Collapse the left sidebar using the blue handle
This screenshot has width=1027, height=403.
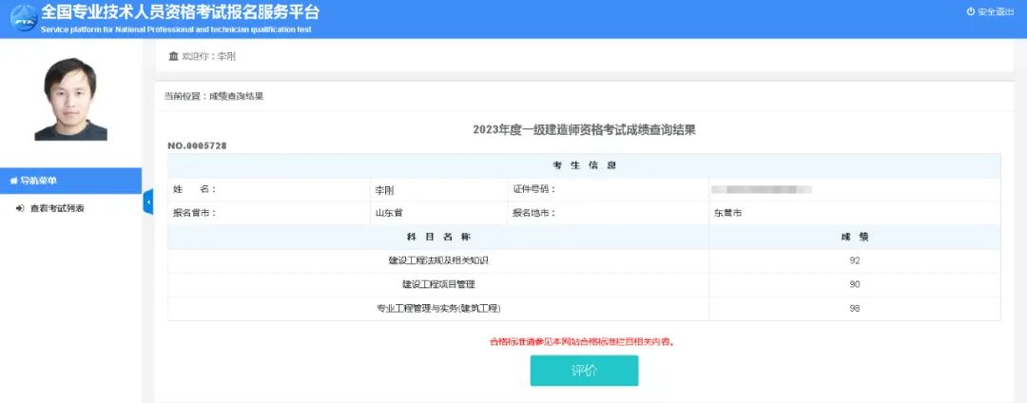tap(148, 201)
